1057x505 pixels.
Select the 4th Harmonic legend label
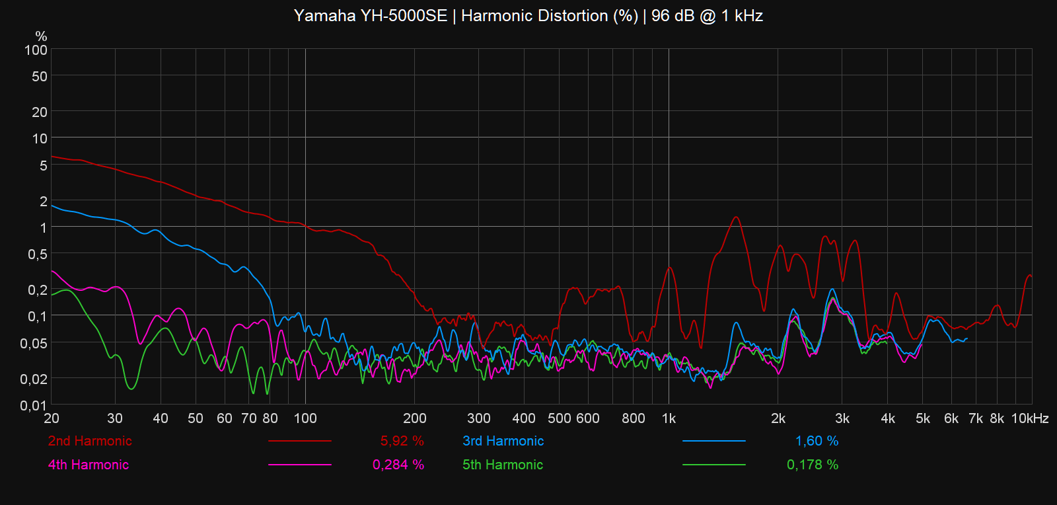click(88, 465)
